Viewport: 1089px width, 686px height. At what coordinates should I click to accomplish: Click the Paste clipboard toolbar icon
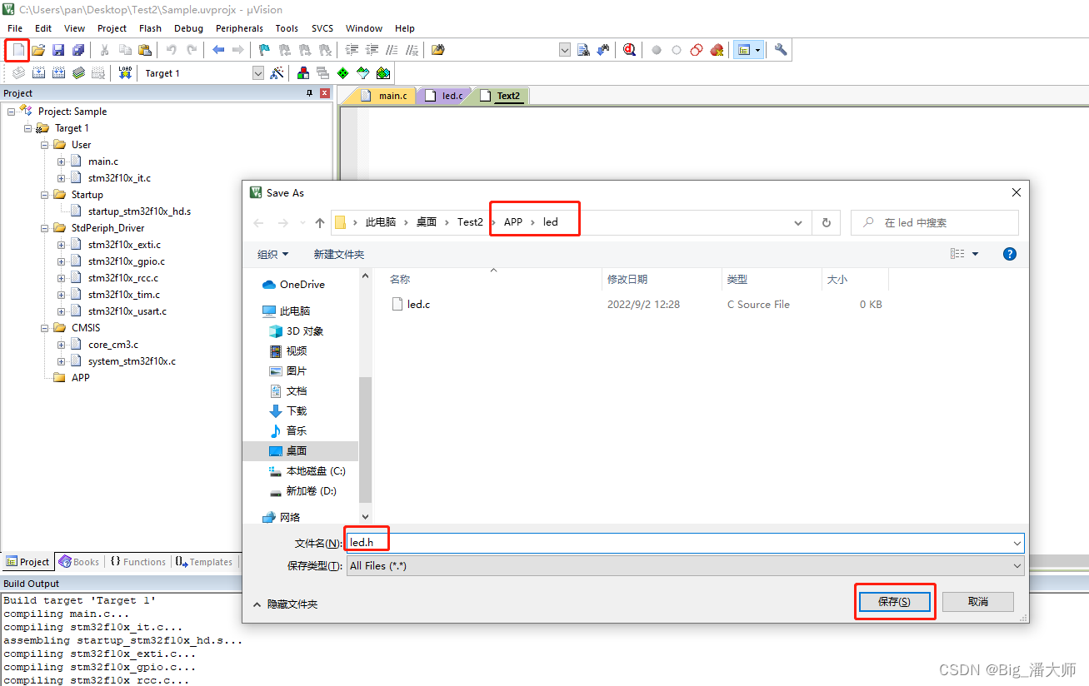pos(145,50)
